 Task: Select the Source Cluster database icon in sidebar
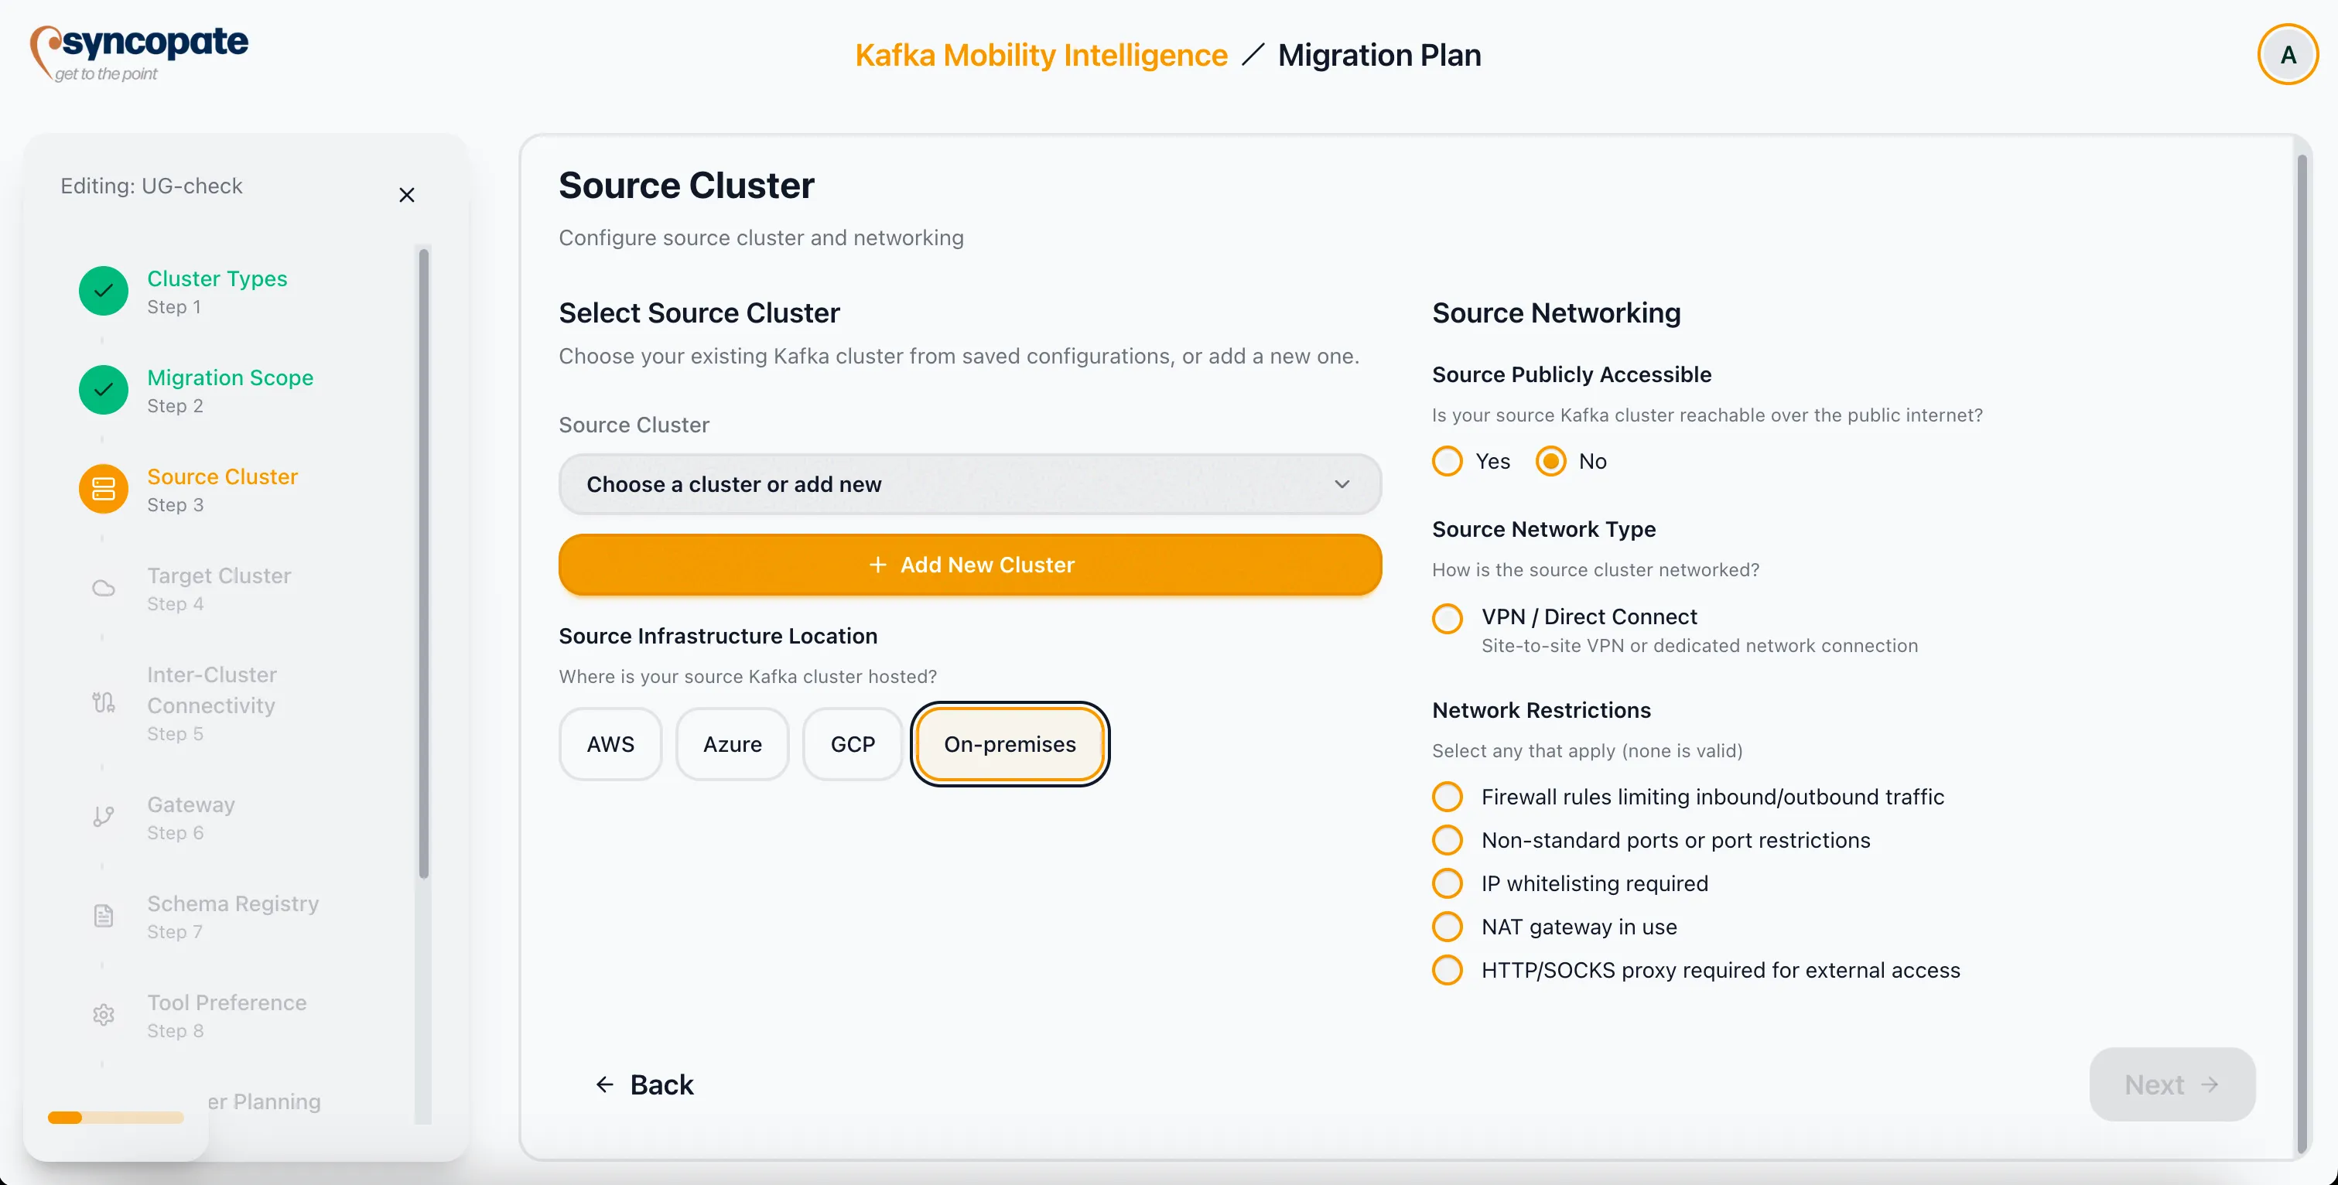point(103,488)
